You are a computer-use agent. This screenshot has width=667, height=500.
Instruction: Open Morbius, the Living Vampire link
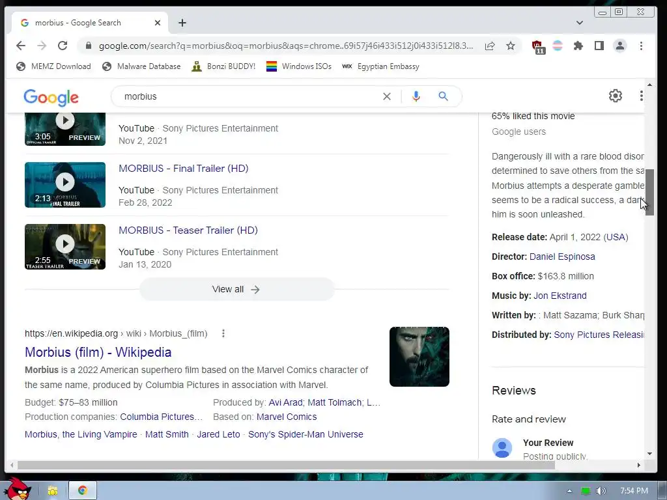tap(81, 434)
